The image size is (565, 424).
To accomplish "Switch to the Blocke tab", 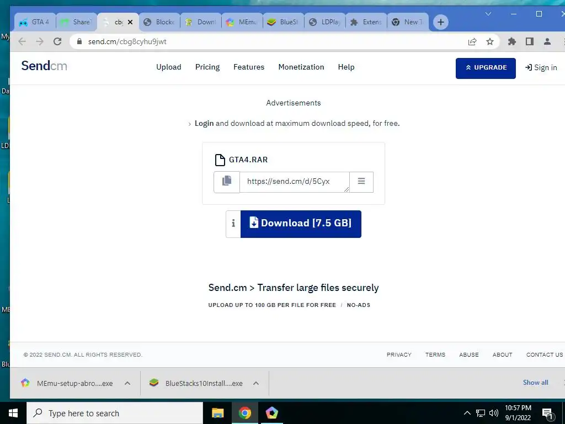I will (159, 22).
